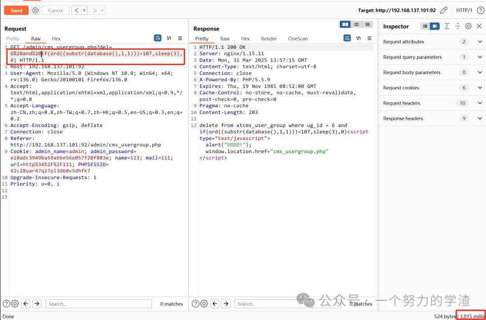486x320 pixels.
Task: Click Inspector expand all sections icon
Action: click(447, 26)
